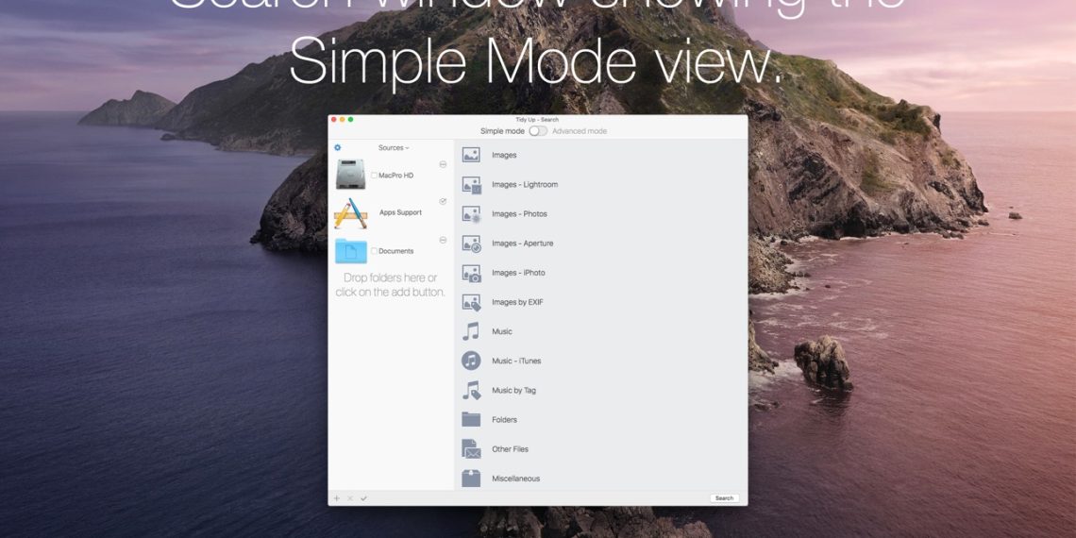The height and width of the screenshot is (538, 1076).
Task: Enable the Documents source checkbox
Action: [x=375, y=251]
